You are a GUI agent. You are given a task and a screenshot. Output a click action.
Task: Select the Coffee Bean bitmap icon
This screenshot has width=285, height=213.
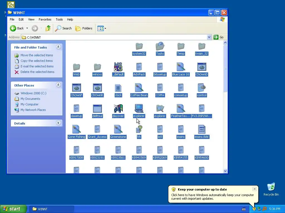tap(139, 88)
